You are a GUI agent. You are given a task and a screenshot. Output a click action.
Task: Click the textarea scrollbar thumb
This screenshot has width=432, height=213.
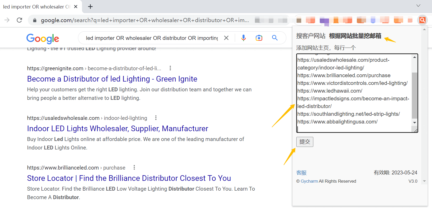point(414,95)
